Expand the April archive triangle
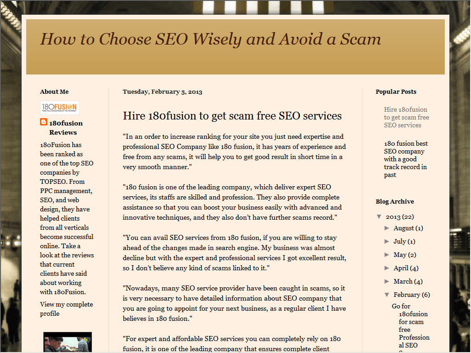 (x=387, y=268)
